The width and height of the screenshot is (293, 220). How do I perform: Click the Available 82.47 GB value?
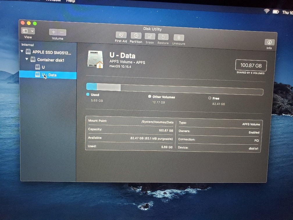[x=151, y=139]
